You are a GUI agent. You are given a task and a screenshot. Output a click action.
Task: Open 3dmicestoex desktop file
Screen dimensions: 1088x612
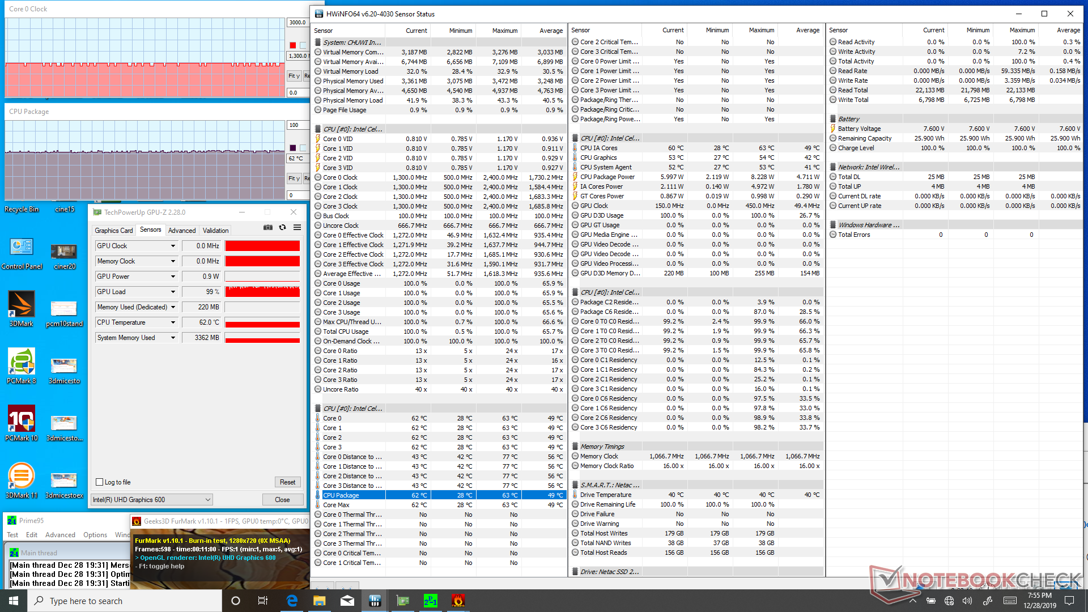click(64, 486)
